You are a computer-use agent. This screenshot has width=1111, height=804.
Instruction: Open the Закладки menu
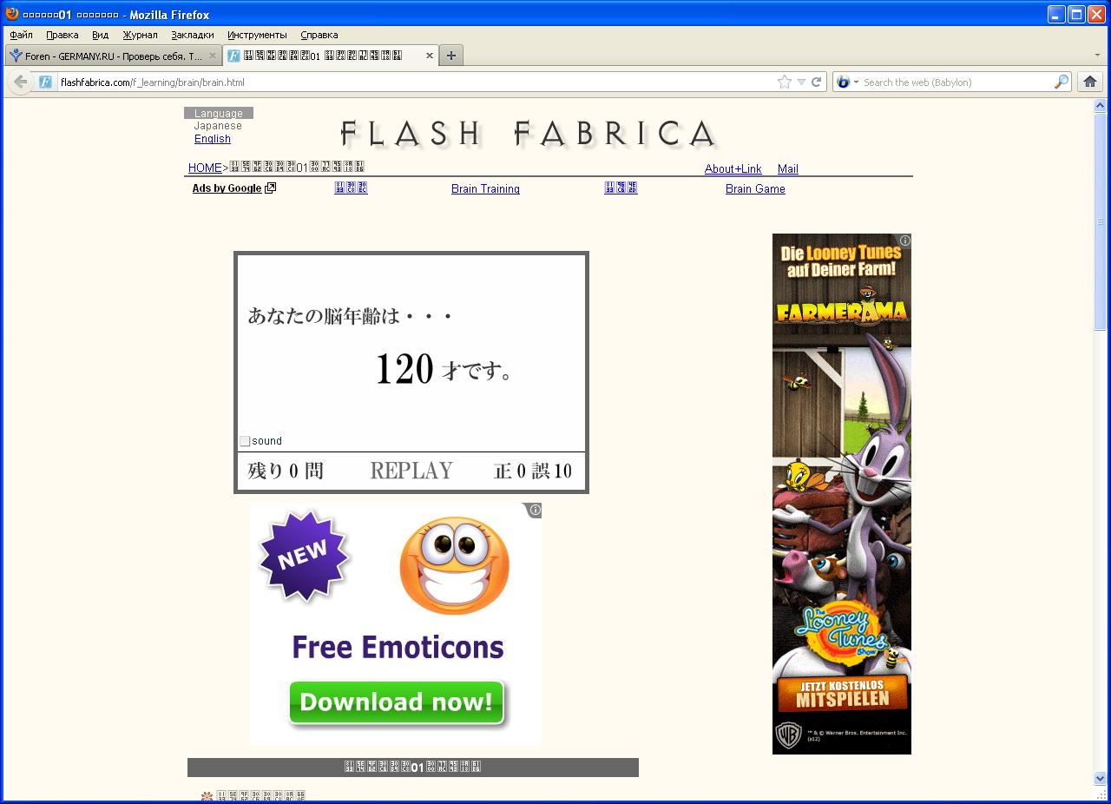(192, 35)
